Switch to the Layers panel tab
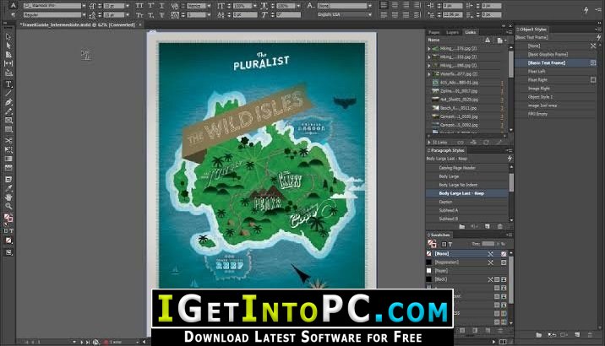The width and height of the screenshot is (605, 346). [452, 32]
